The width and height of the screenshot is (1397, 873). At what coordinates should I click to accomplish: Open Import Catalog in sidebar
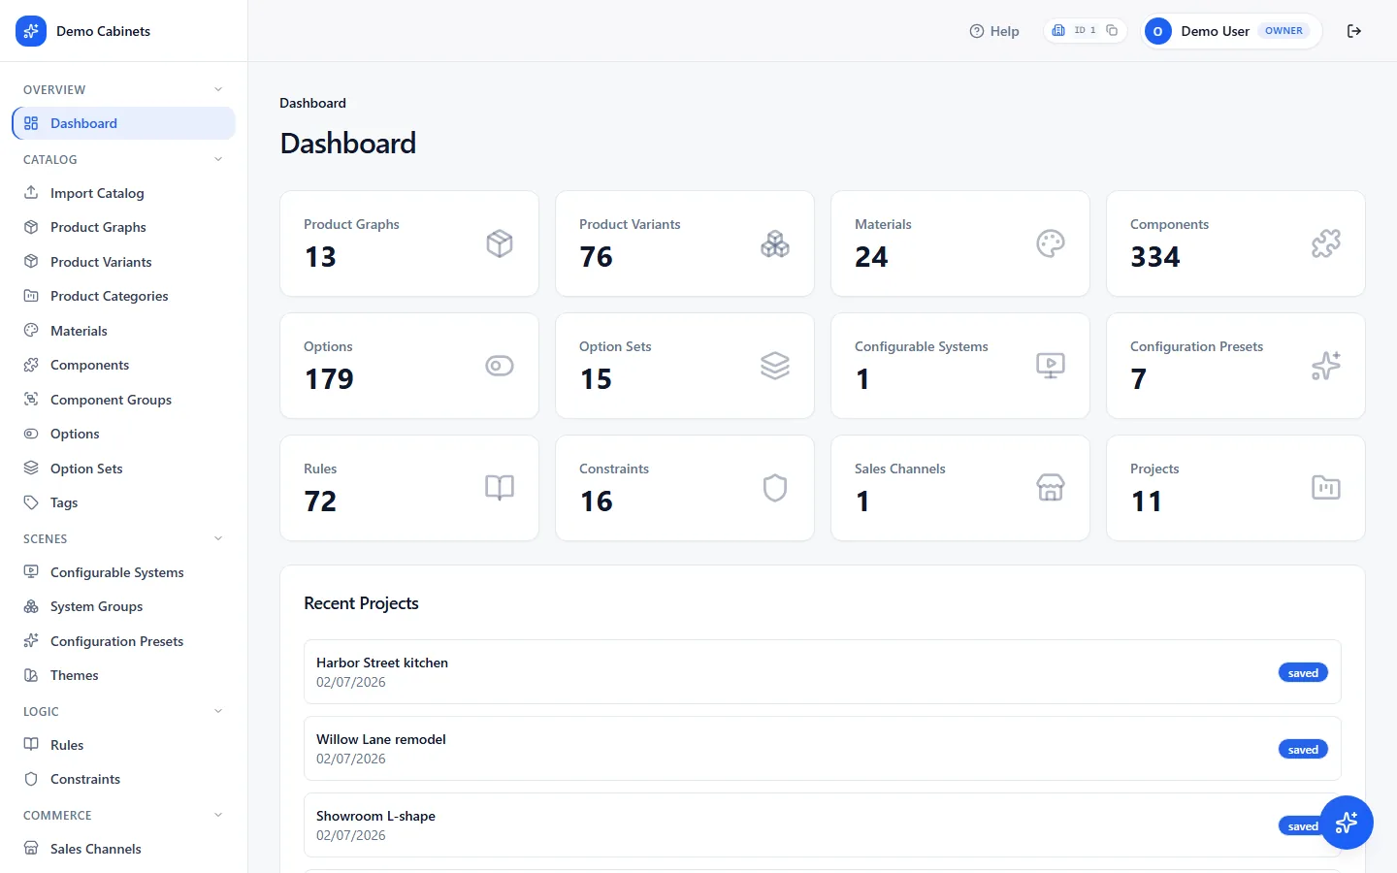click(x=123, y=193)
